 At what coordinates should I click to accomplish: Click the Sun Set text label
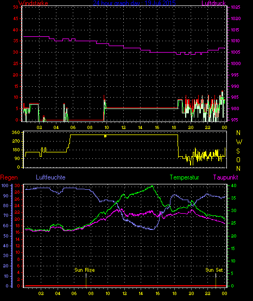pyautogui.click(x=214, y=270)
